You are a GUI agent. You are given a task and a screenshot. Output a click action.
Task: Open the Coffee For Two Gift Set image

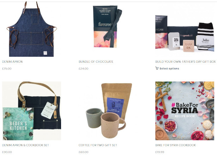pyautogui.click(x=108, y=111)
